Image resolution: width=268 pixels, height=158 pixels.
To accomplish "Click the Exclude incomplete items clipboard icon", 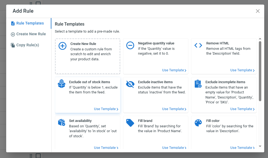I will coord(198,84).
